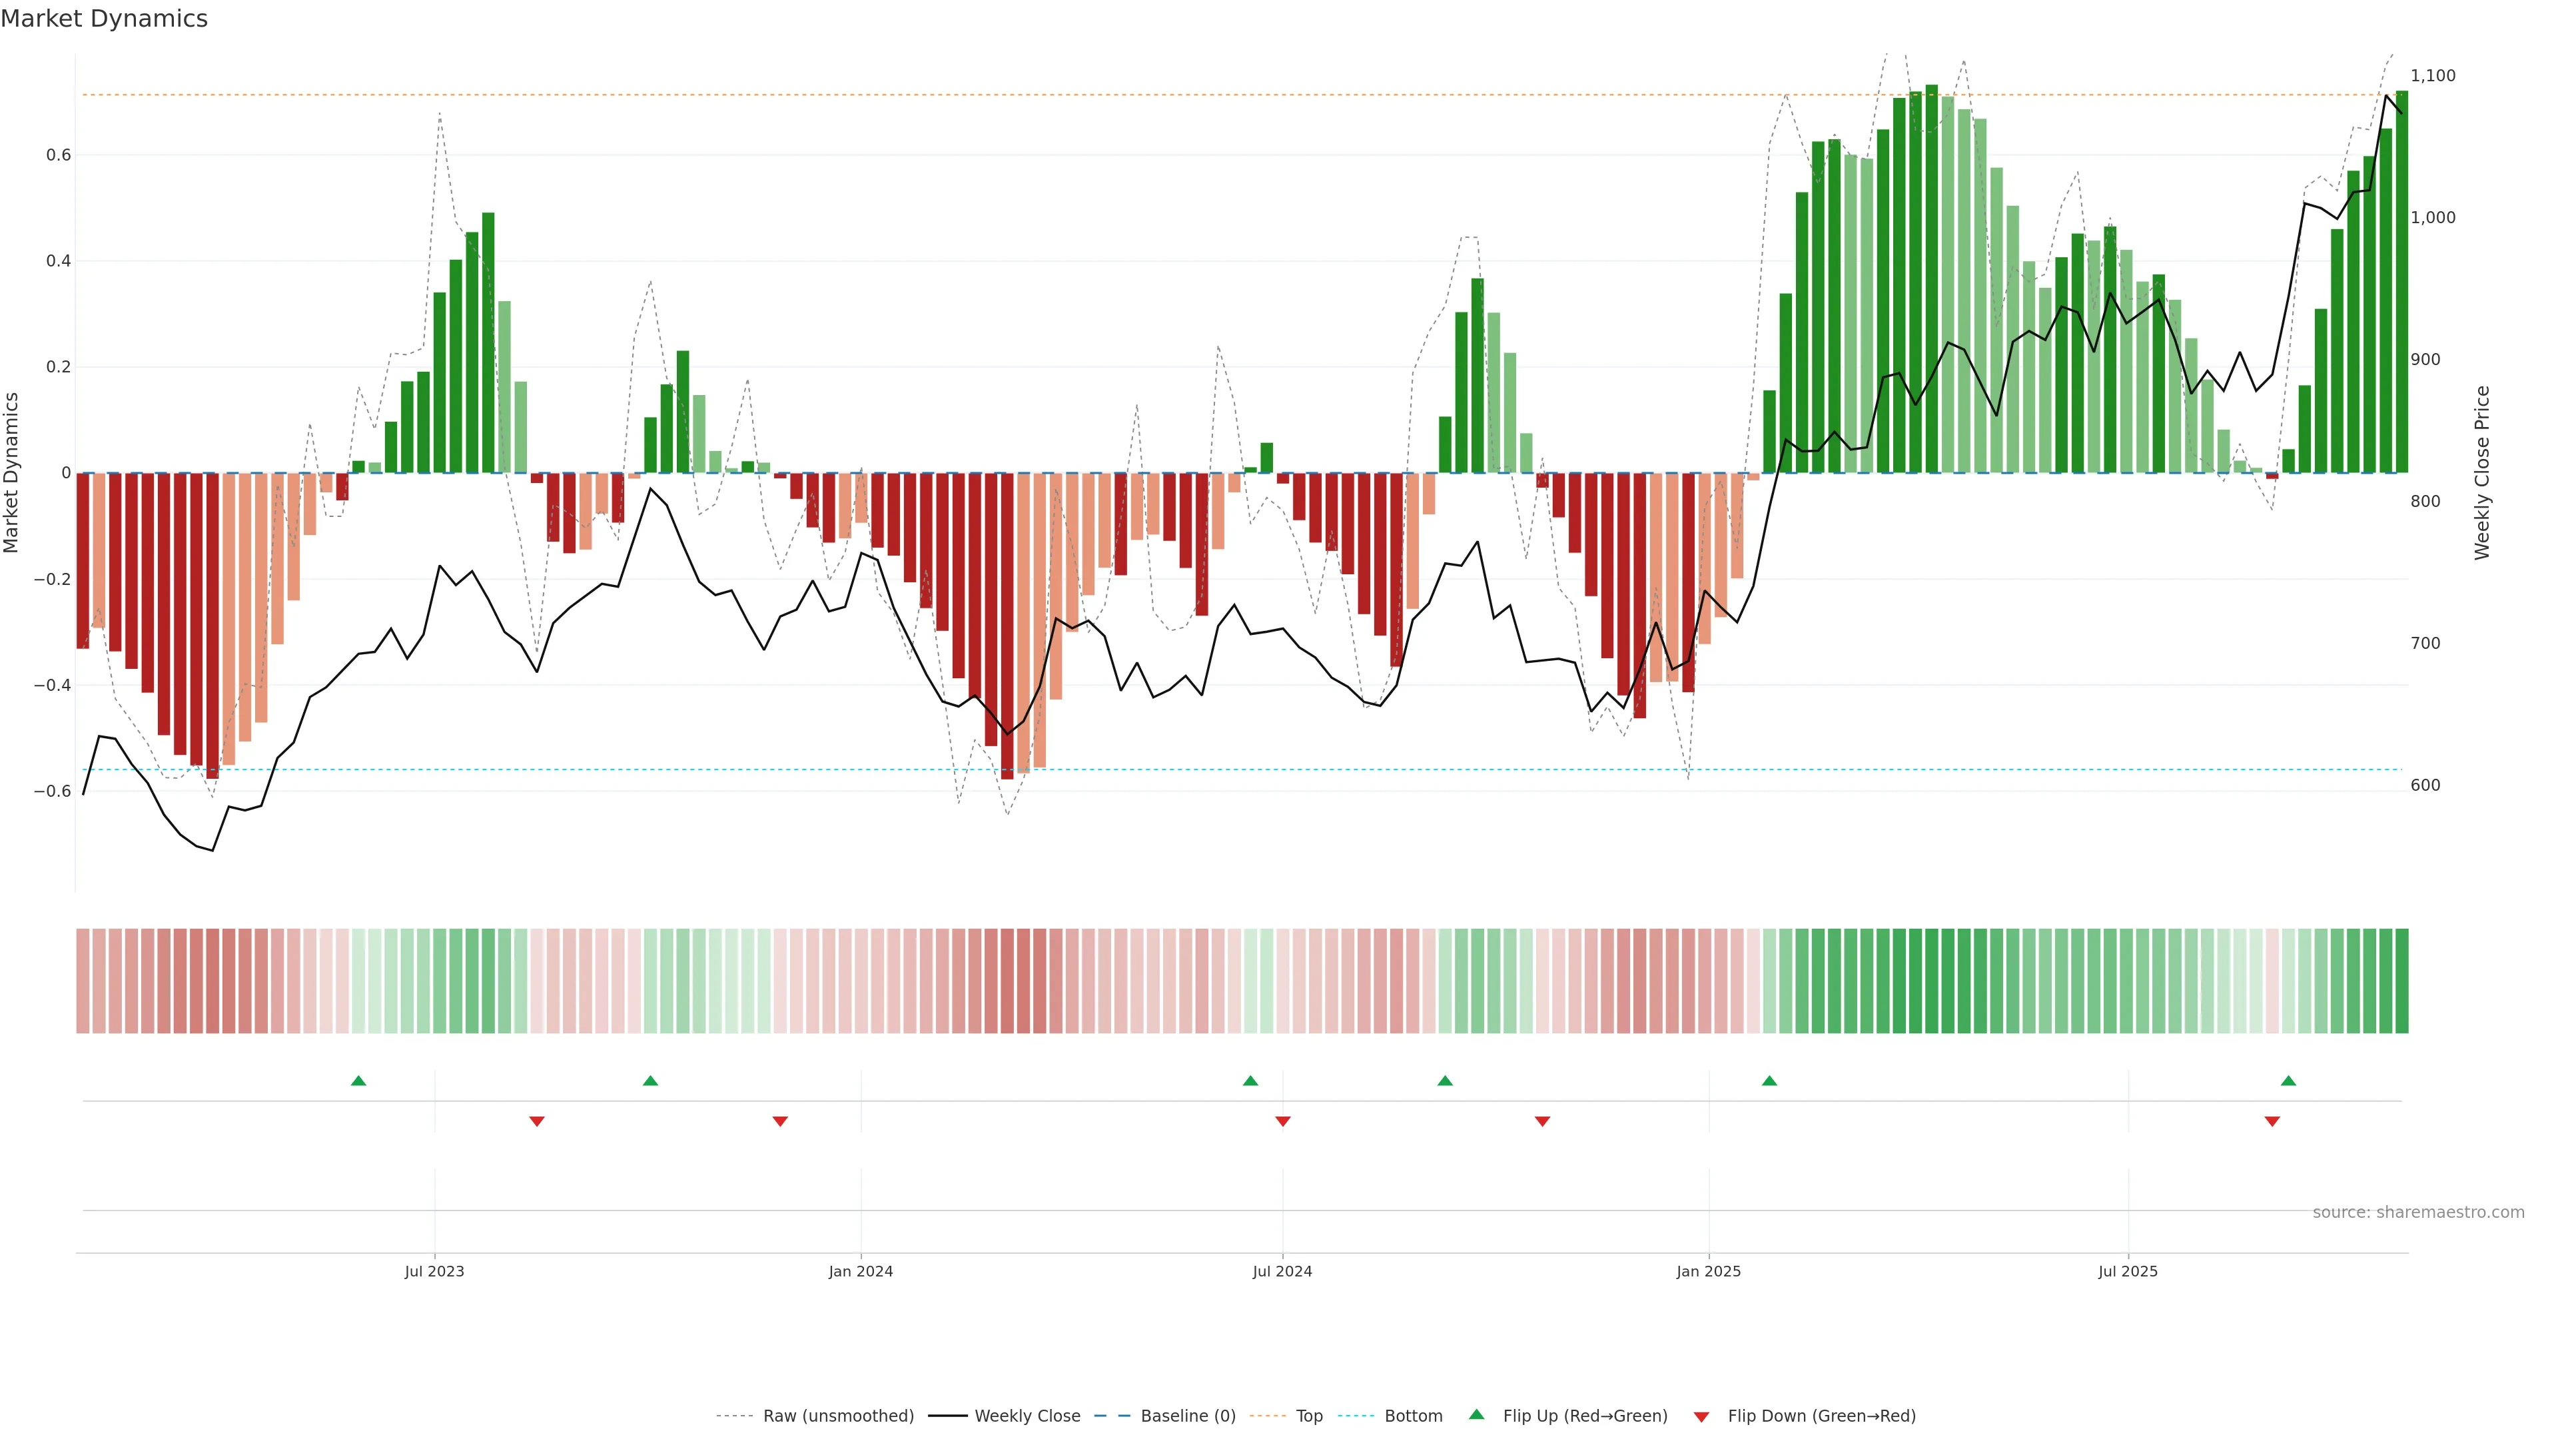Viewport: 2558px width, 1439px height.
Task: Toggle the Baseline (0) legend entry
Action: point(1188,1416)
